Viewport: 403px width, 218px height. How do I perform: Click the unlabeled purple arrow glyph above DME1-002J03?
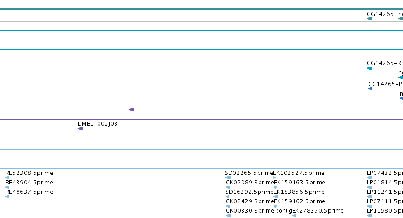(x=131, y=110)
